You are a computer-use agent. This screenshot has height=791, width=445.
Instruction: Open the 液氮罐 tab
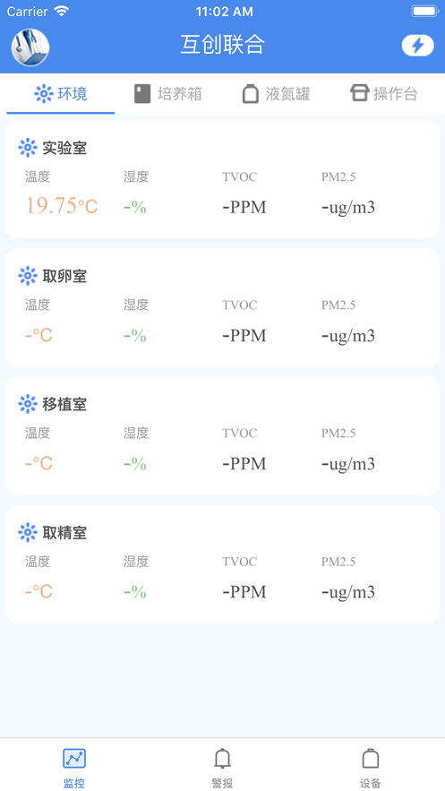(x=276, y=94)
